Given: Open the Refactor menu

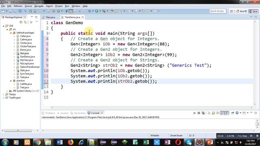Looking at the screenshot, I should [18, 6].
